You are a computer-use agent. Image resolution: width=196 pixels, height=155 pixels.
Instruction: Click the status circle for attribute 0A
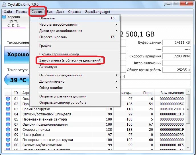(8, 140)
